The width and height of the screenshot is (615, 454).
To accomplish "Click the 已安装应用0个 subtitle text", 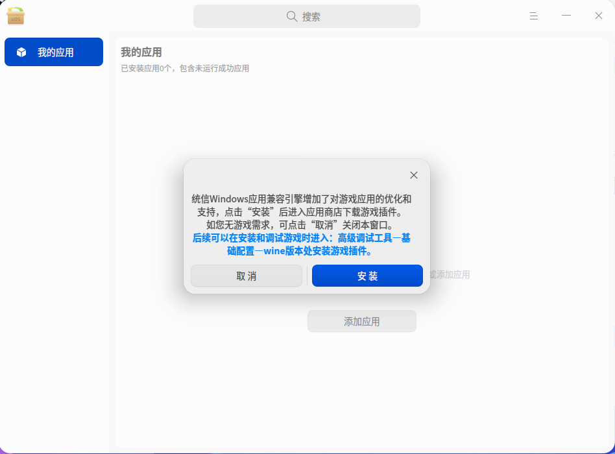I will tap(185, 69).
